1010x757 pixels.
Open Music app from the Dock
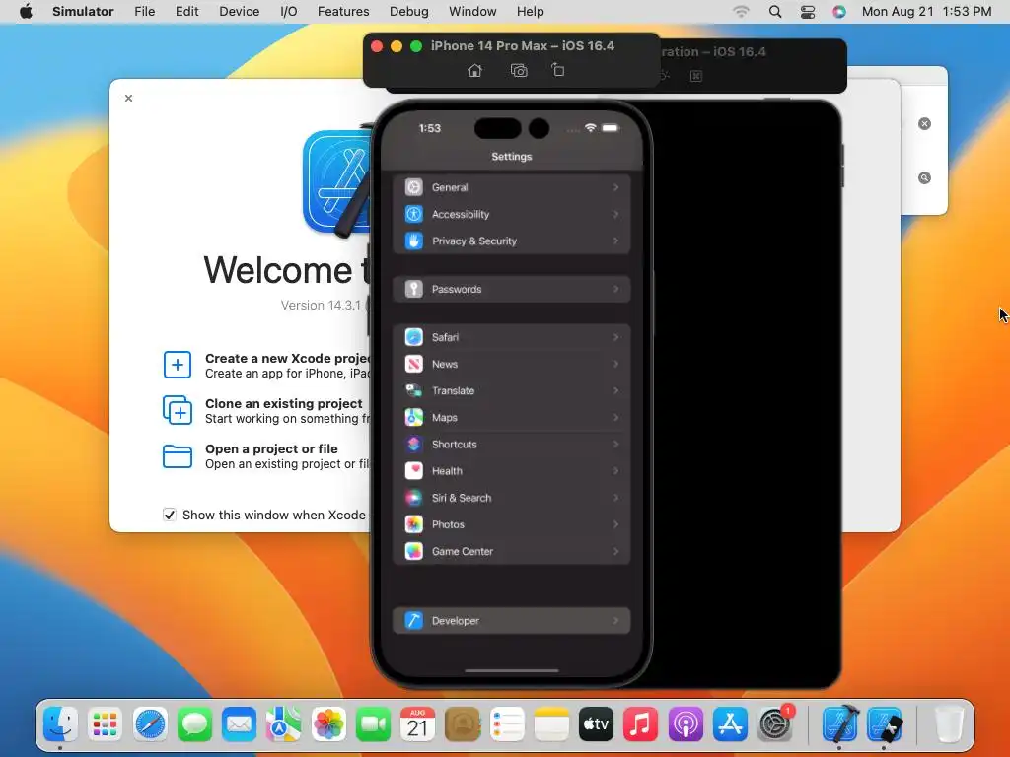pyautogui.click(x=640, y=724)
